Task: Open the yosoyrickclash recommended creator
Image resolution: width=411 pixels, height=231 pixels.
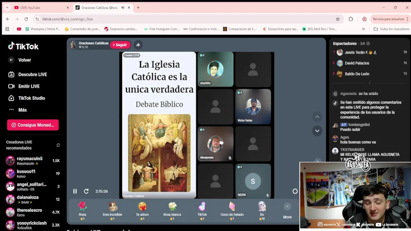Action: [x=33, y=225]
